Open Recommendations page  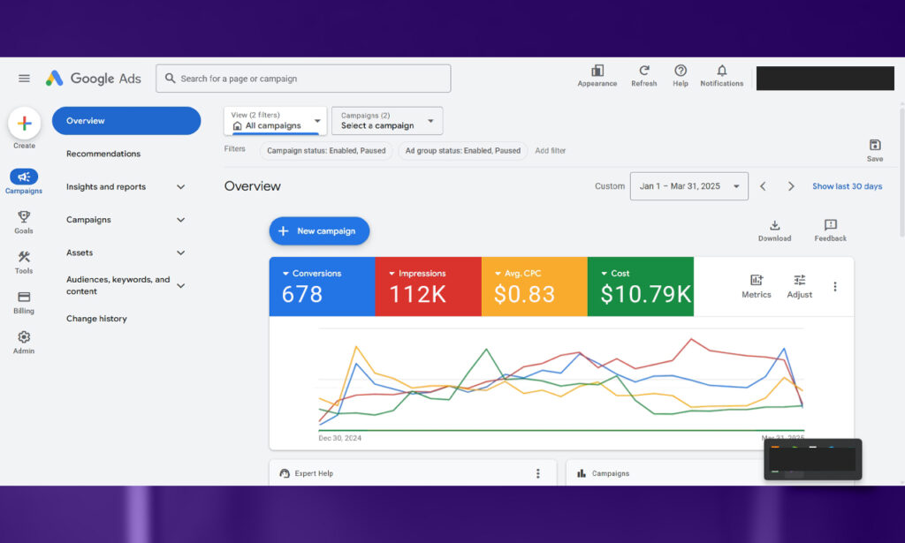pyautogui.click(x=103, y=154)
